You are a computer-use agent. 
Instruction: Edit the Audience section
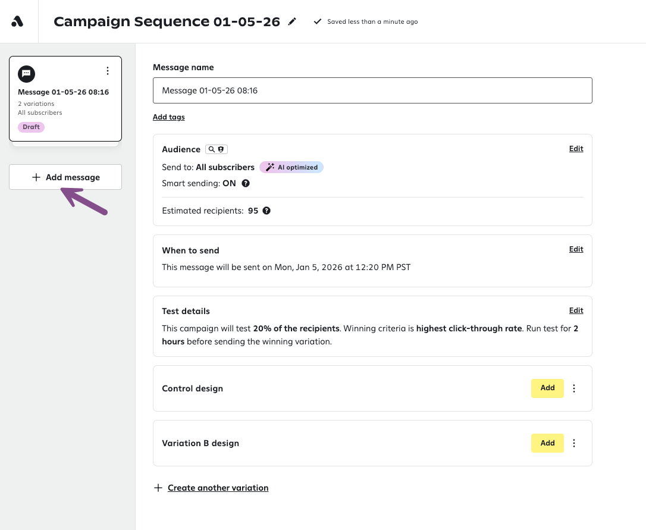(x=576, y=149)
